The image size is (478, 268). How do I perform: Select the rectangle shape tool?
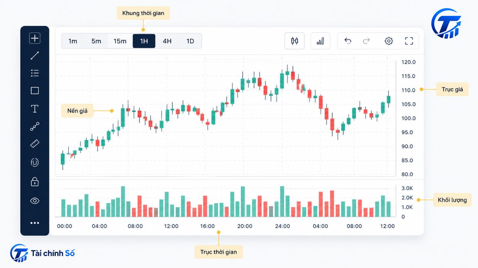point(35,91)
